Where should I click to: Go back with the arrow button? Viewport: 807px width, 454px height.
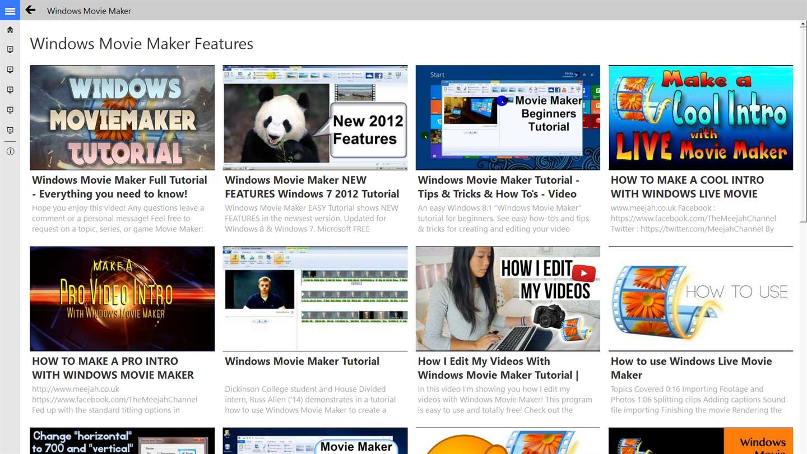click(x=31, y=10)
